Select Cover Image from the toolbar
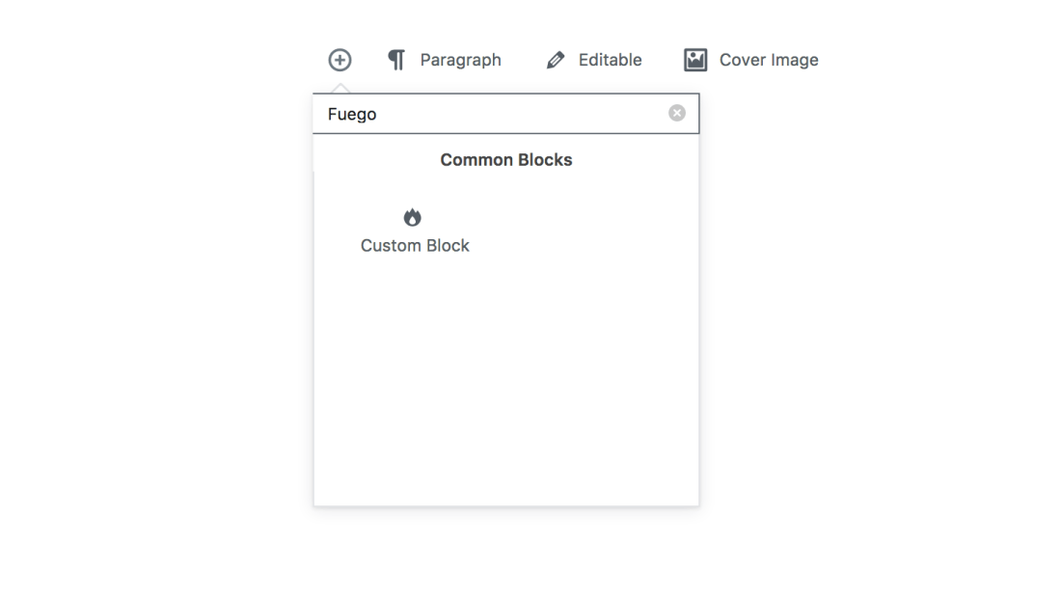This screenshot has height=597, width=1060. tap(769, 59)
